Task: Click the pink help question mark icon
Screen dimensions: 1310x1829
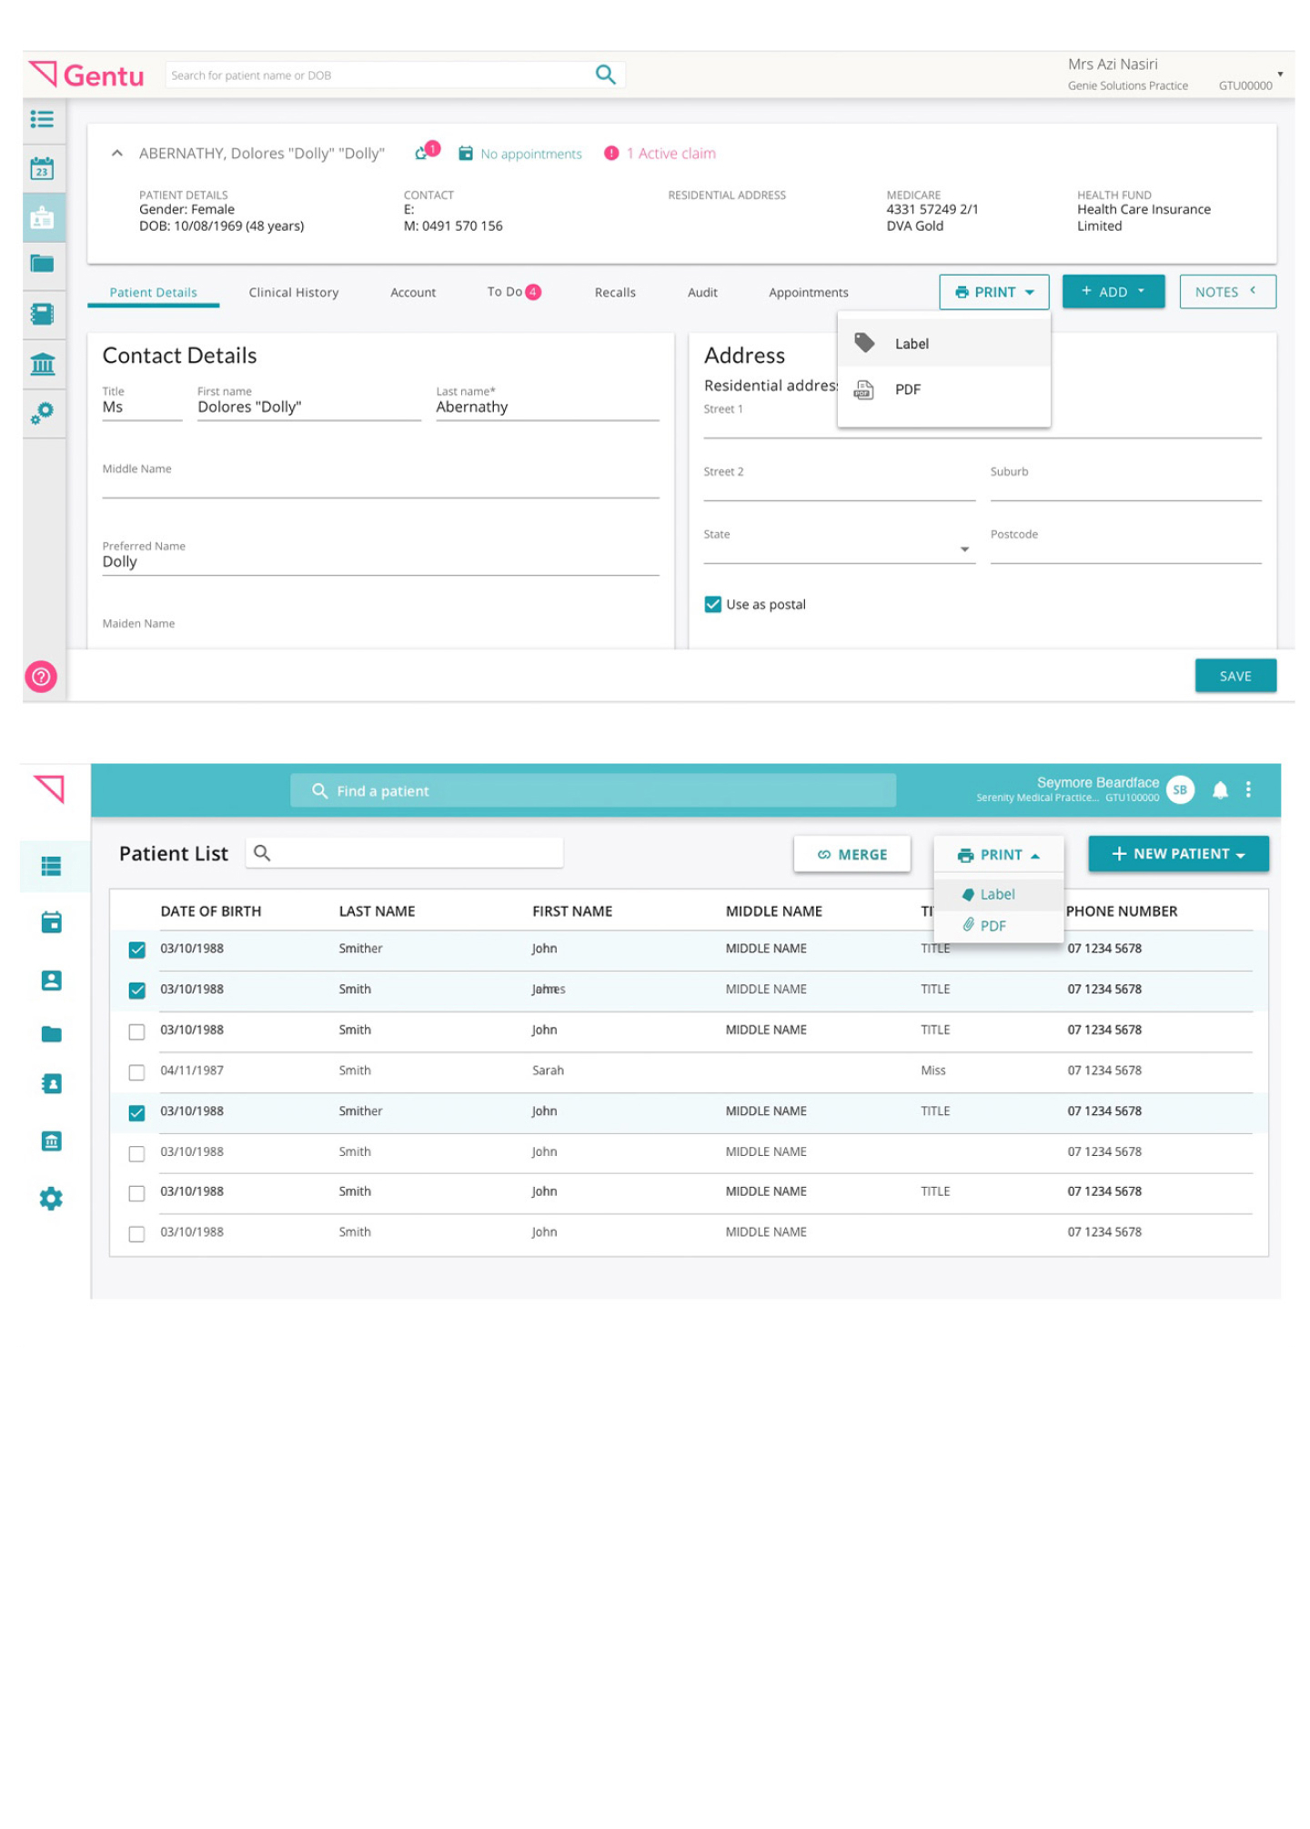Action: click(x=41, y=677)
